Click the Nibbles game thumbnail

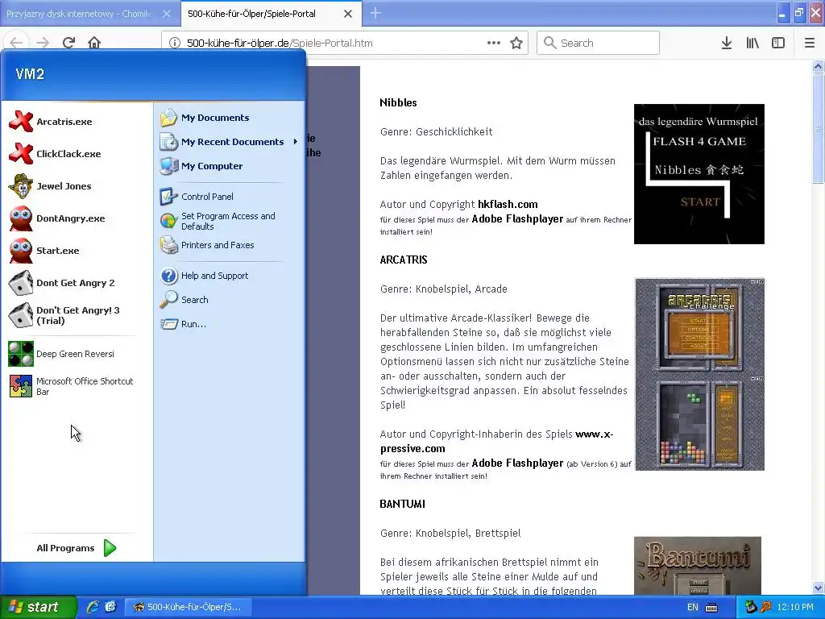699,174
